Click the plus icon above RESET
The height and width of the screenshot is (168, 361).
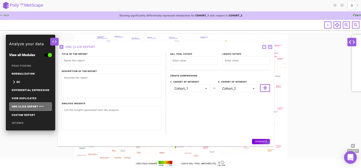click(353, 146)
